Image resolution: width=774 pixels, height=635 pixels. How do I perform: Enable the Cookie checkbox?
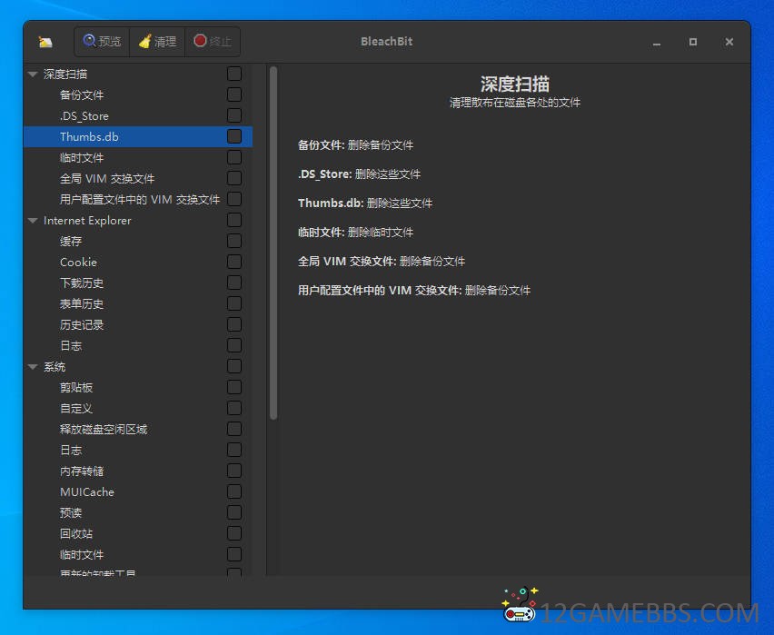click(234, 262)
